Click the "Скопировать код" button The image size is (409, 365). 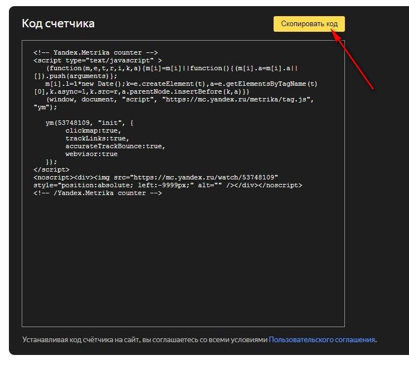(x=309, y=25)
